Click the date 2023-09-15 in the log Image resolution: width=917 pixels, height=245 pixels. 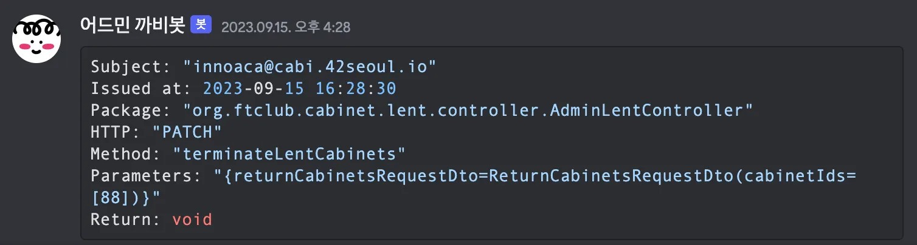click(x=254, y=89)
